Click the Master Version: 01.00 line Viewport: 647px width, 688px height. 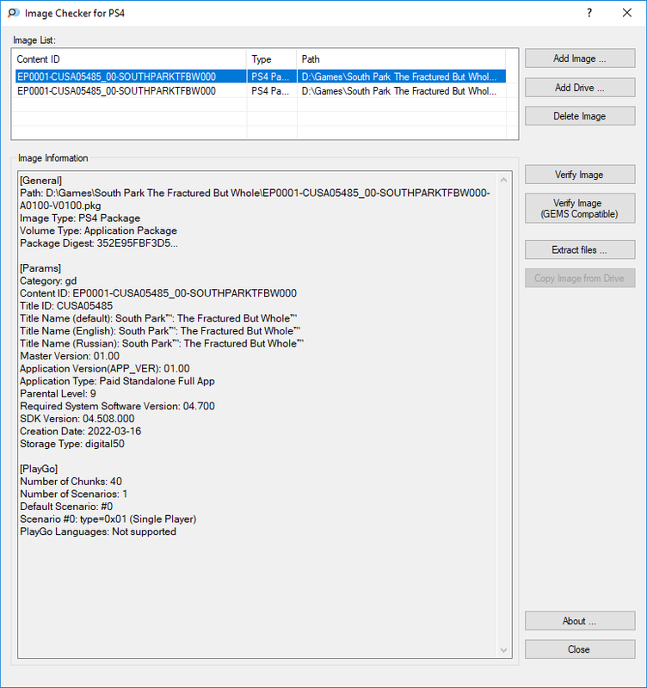(70, 356)
